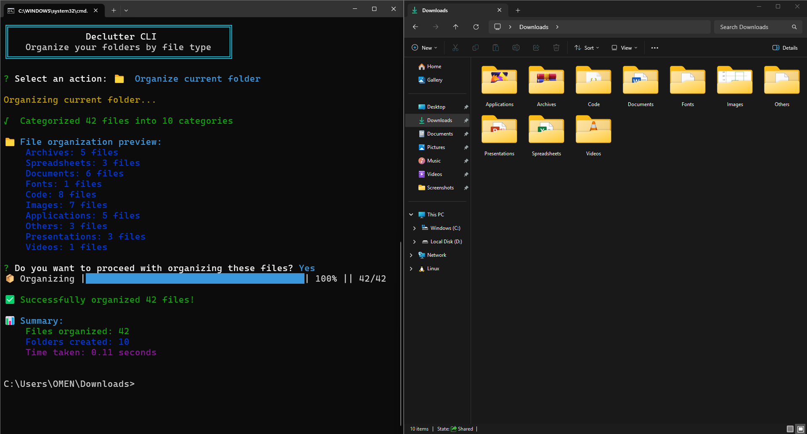807x434 pixels.
Task: Open the Documents folder thumbnail
Action: (640, 86)
